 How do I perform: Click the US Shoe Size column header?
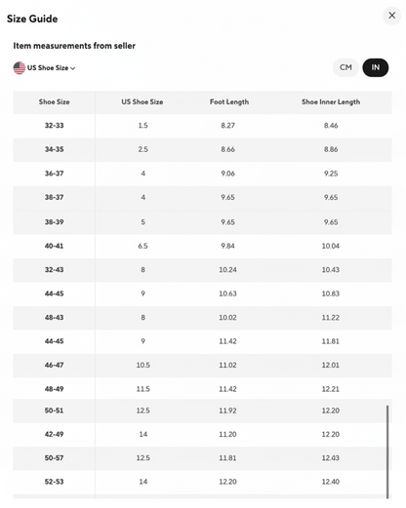point(142,102)
